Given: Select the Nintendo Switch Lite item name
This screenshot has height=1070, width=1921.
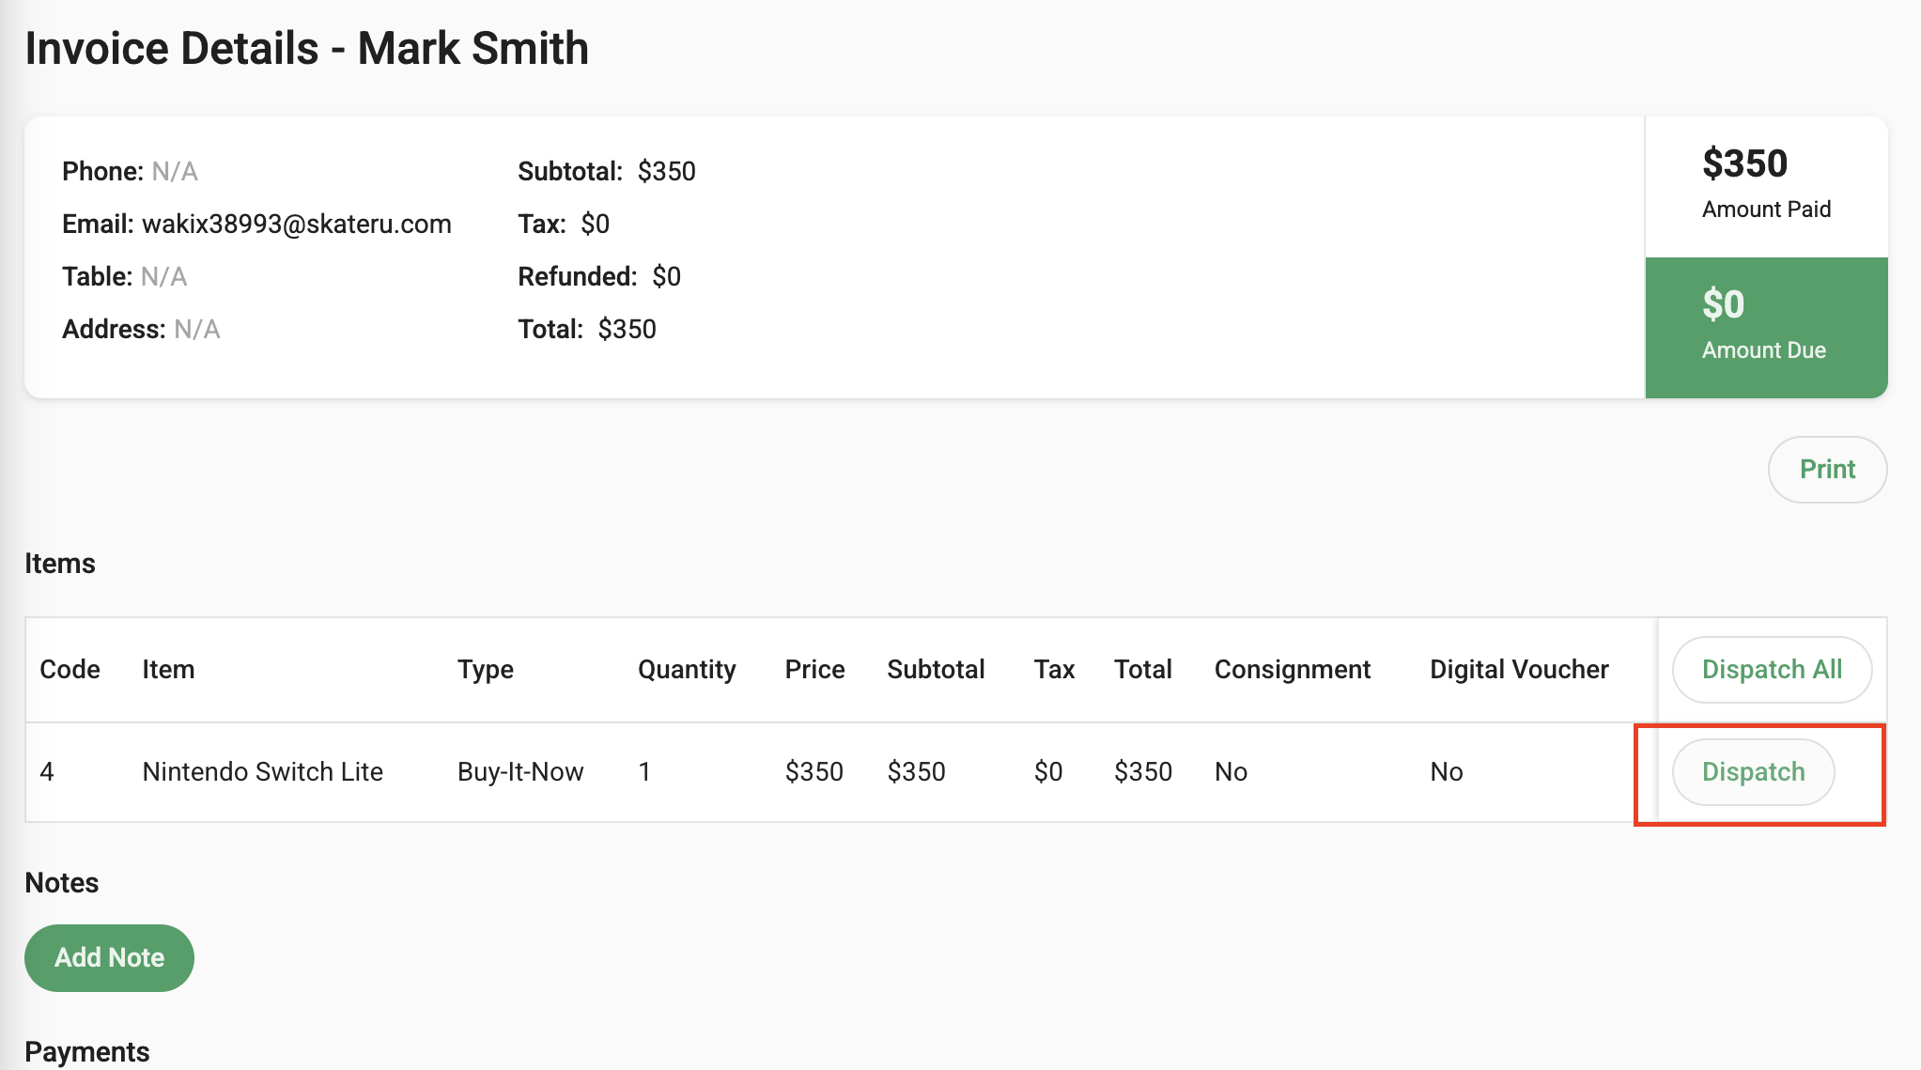Looking at the screenshot, I should tap(262, 772).
